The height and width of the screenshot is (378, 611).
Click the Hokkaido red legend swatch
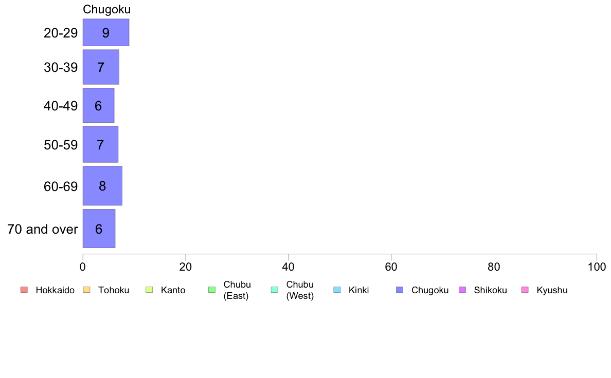pos(24,290)
